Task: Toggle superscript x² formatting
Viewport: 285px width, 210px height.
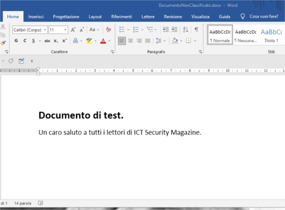Action: [64, 41]
